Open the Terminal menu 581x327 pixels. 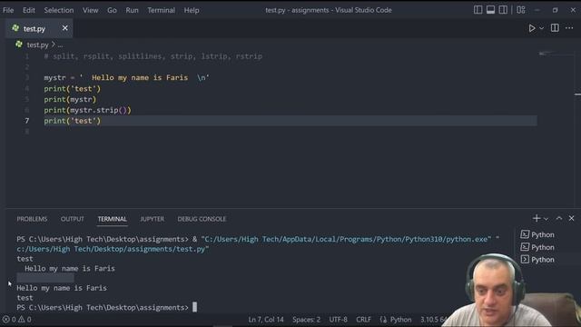[162, 10]
